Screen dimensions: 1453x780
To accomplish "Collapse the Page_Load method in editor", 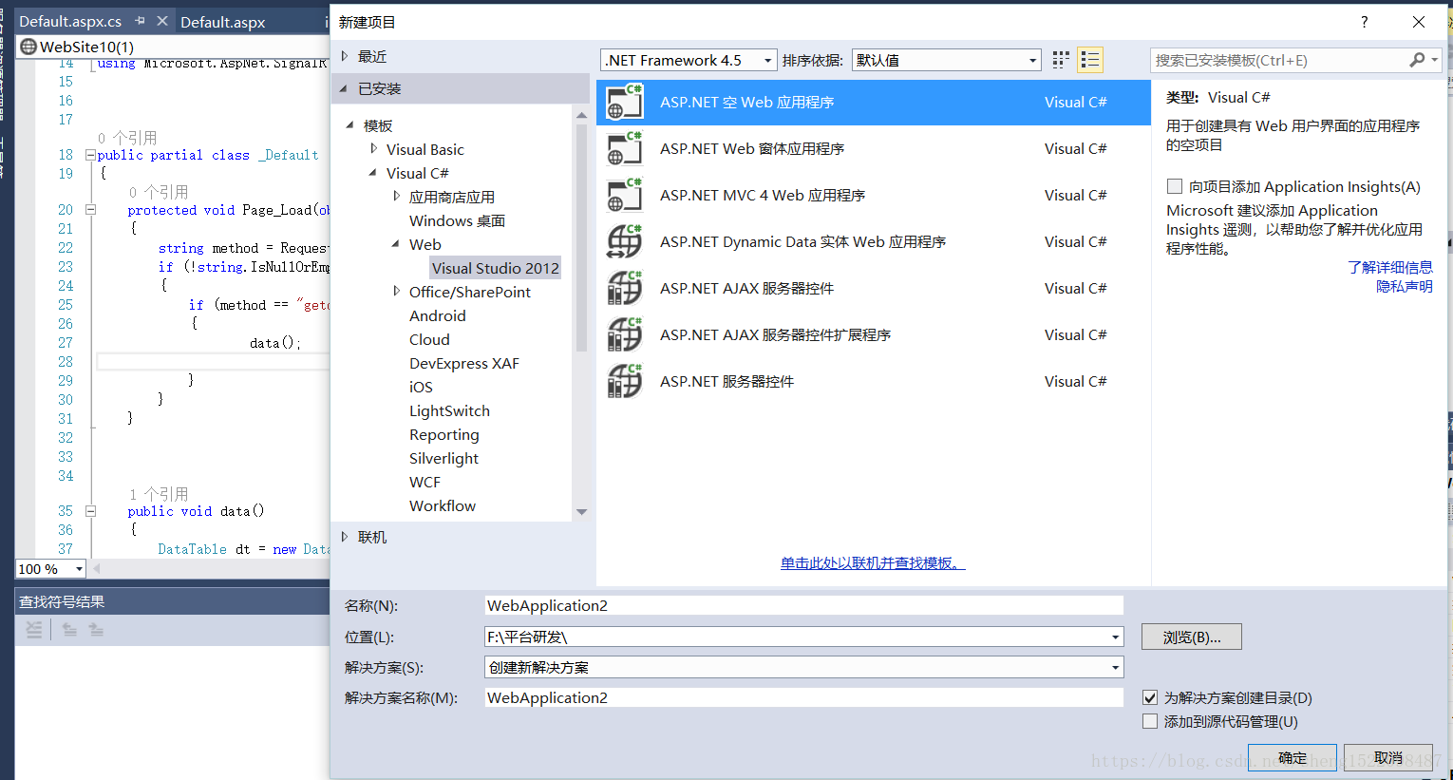I will [90, 210].
